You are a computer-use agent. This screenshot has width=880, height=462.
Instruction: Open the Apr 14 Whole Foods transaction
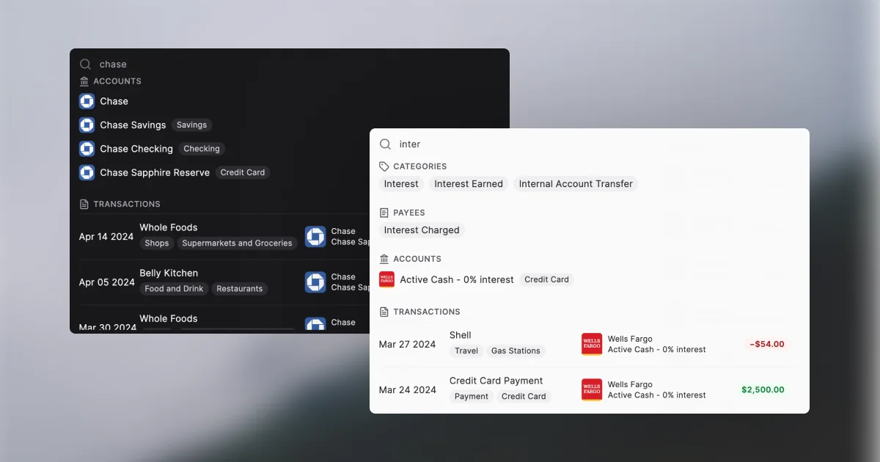point(169,228)
